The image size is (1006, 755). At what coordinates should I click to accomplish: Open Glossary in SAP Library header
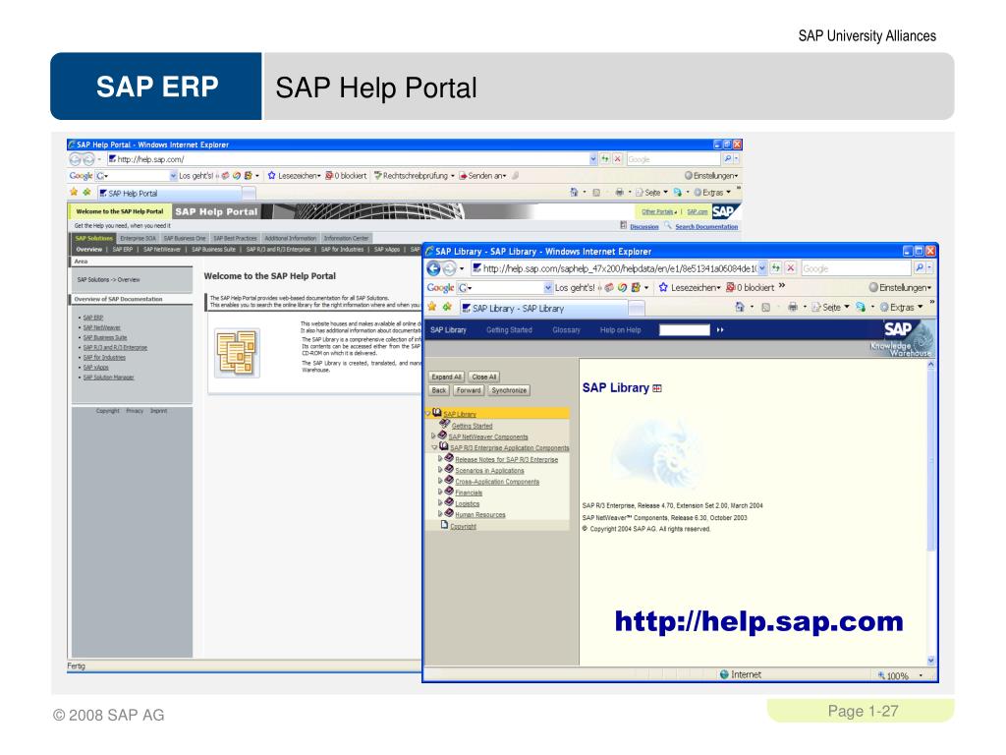[x=566, y=330]
